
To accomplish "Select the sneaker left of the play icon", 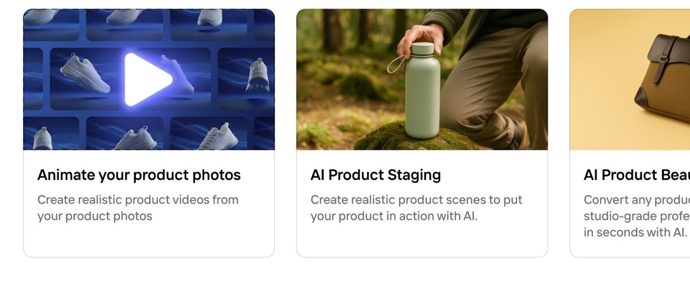I will 85,73.
